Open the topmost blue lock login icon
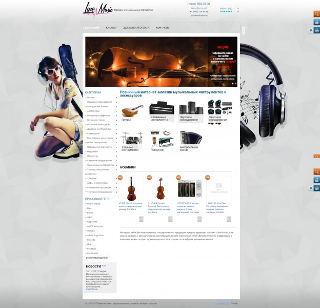 point(316,22)
